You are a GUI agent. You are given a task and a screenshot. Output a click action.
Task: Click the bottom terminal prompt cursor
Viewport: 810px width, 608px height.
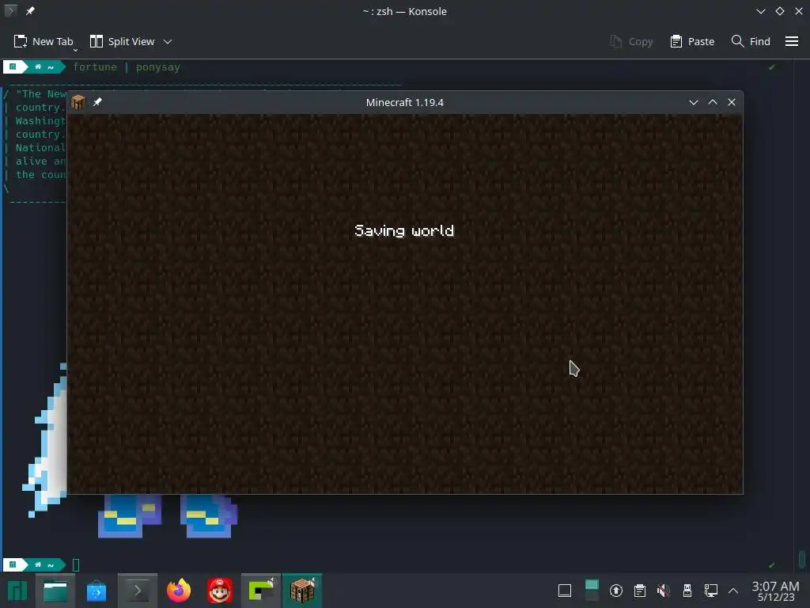[76, 565]
